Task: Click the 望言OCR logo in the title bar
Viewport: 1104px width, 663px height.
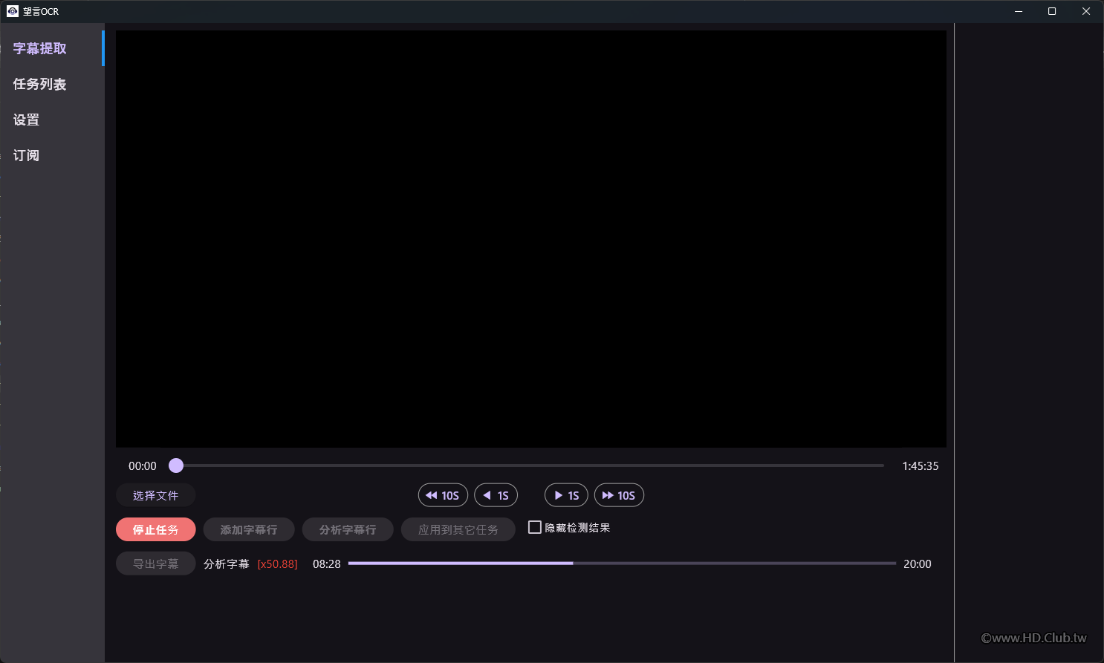Action: click(12, 11)
